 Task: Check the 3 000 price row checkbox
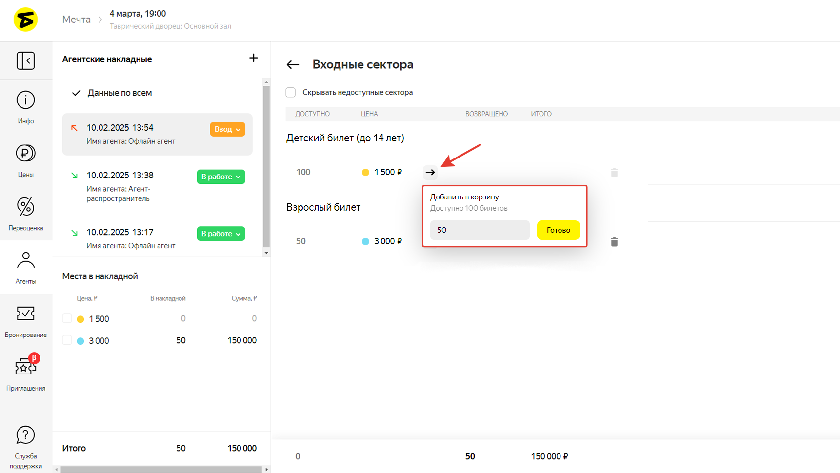click(67, 340)
